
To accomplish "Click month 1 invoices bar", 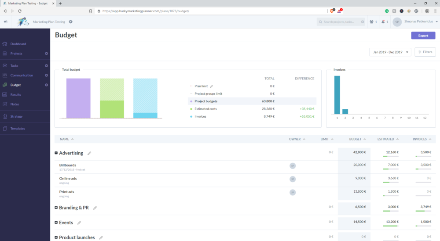I will [337, 95].
